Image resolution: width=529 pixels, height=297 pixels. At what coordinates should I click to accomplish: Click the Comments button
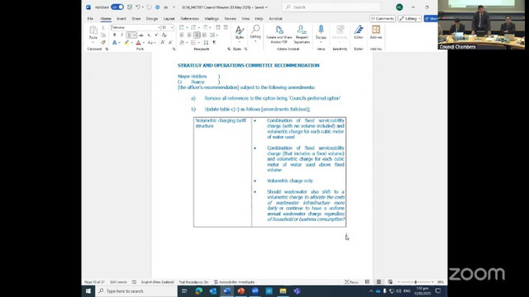click(x=382, y=18)
